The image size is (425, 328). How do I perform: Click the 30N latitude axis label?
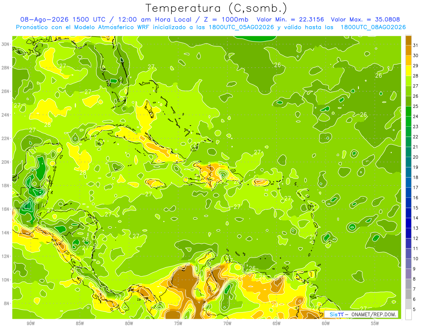5,44
